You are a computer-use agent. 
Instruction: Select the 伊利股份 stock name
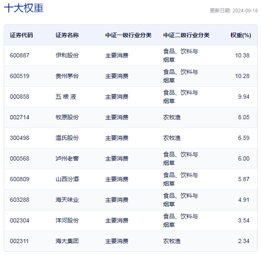(x=67, y=56)
